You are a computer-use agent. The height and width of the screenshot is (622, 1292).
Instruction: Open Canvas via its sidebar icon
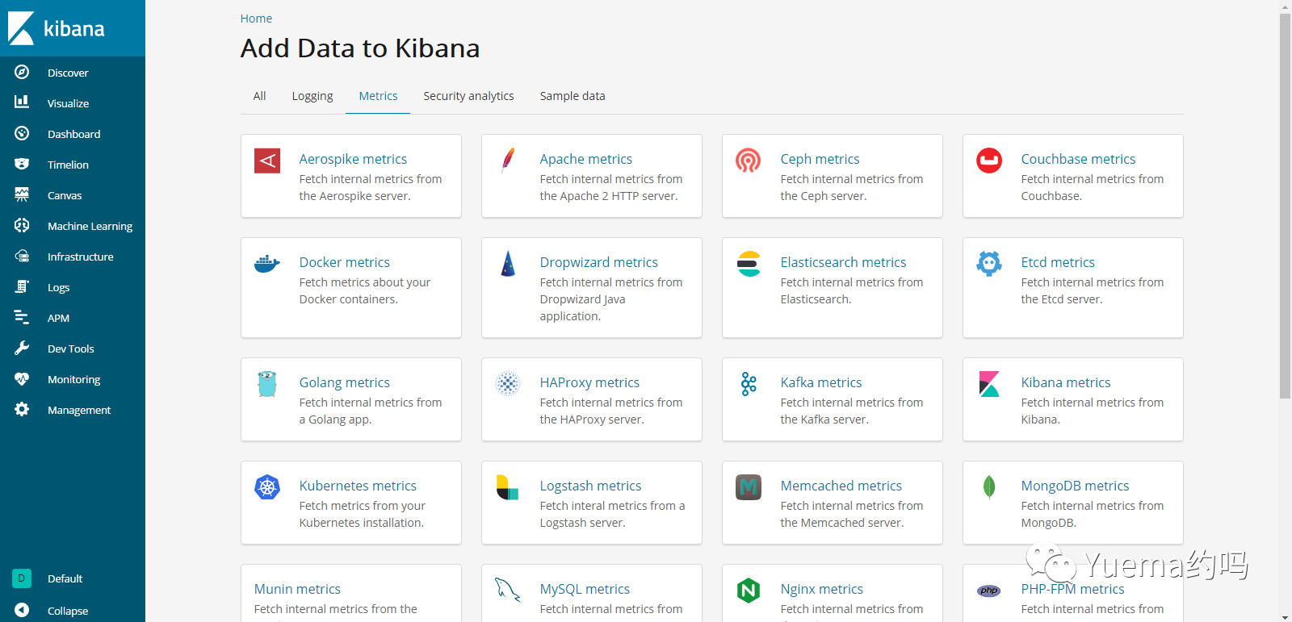(x=22, y=194)
